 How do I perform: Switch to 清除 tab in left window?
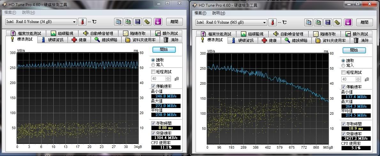[x=171, y=40]
